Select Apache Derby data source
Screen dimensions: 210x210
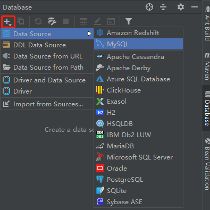(138, 68)
